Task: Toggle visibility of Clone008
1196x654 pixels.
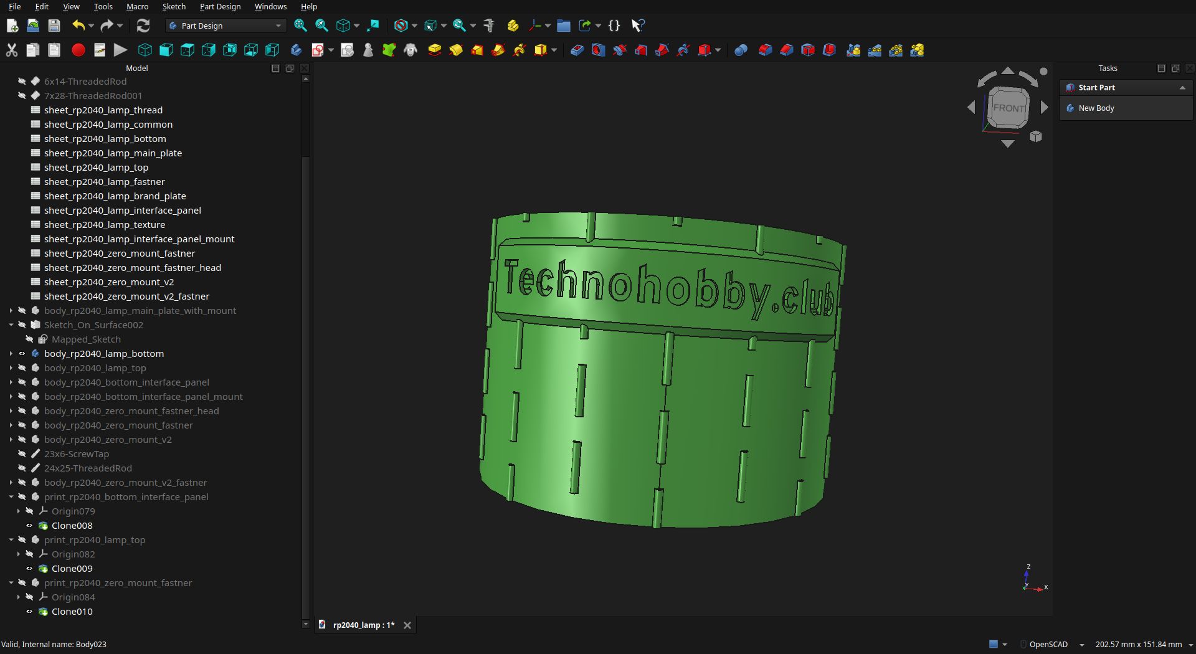Action: [29, 526]
